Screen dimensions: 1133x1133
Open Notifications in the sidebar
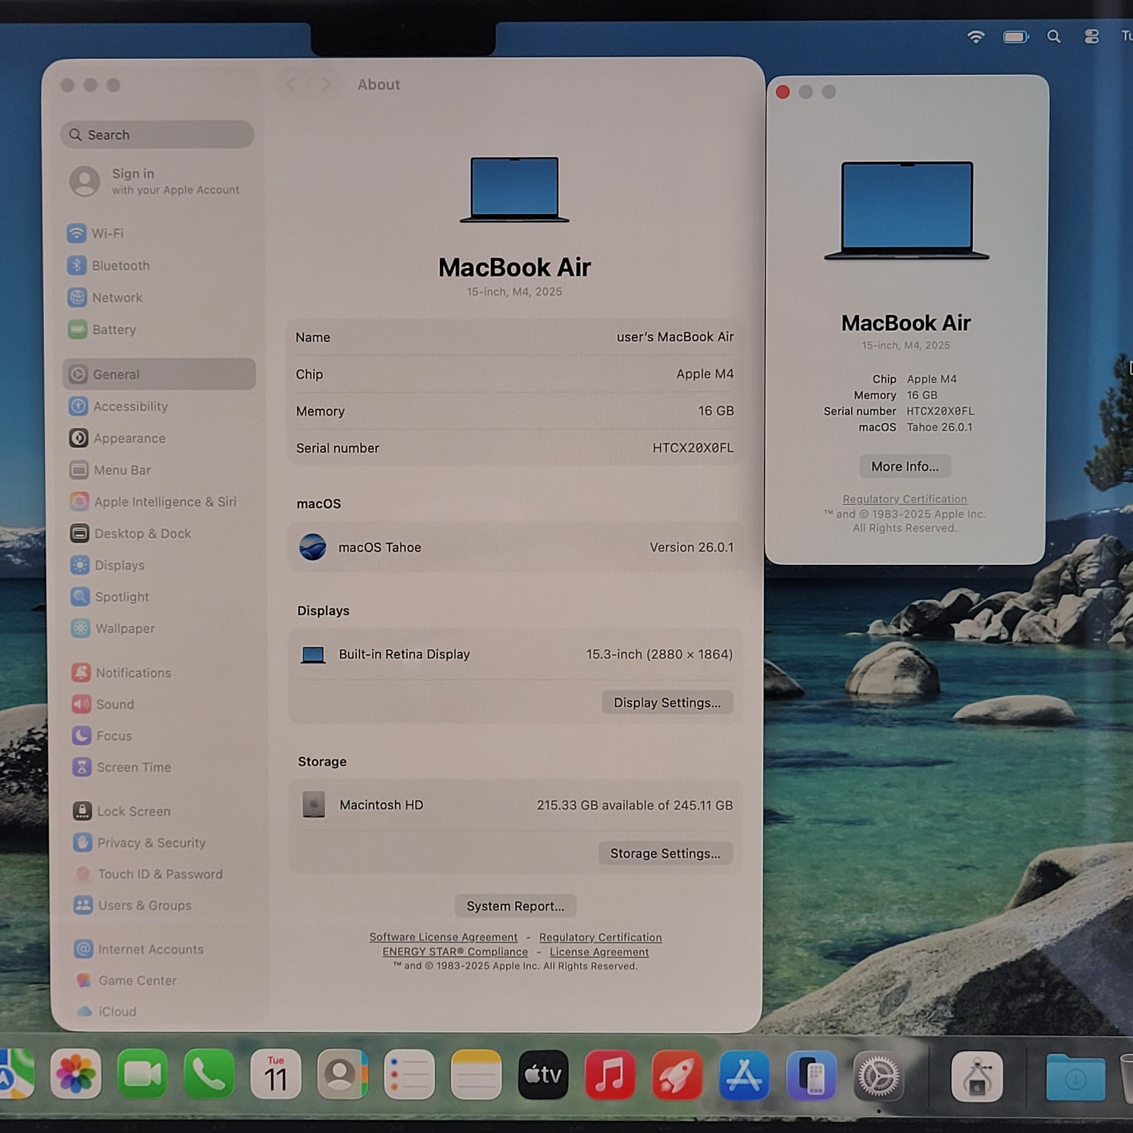[x=133, y=672]
